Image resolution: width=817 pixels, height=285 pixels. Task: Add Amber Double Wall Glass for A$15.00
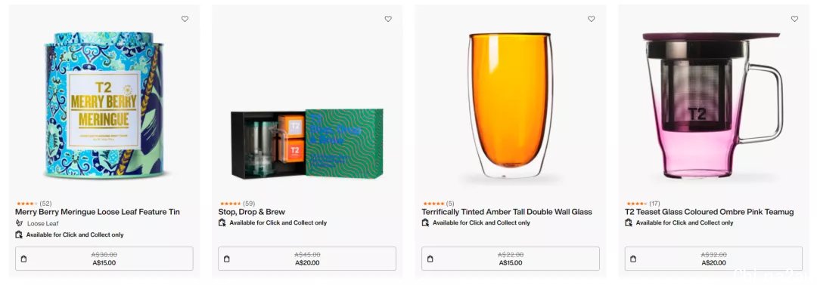pos(511,259)
